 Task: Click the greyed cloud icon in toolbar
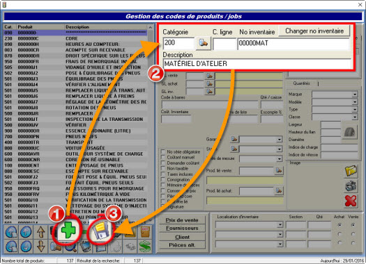tap(116, 247)
